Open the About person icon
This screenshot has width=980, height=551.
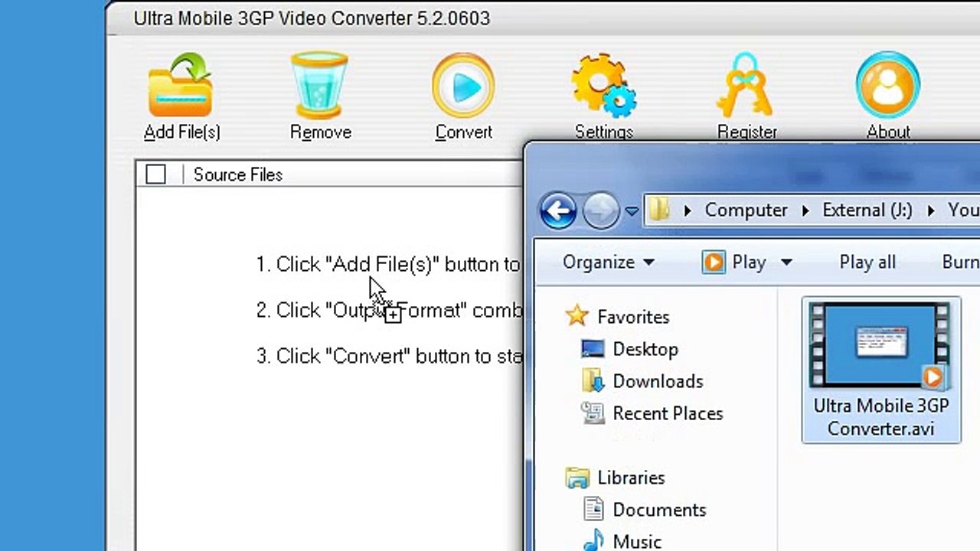(888, 85)
